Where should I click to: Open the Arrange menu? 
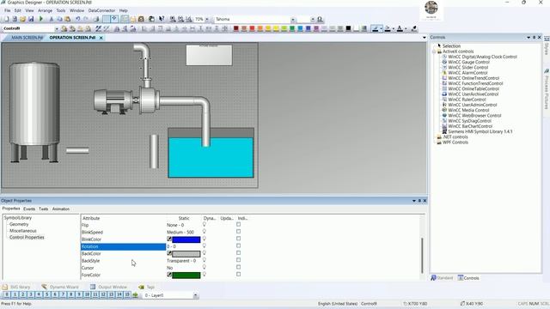click(x=45, y=10)
